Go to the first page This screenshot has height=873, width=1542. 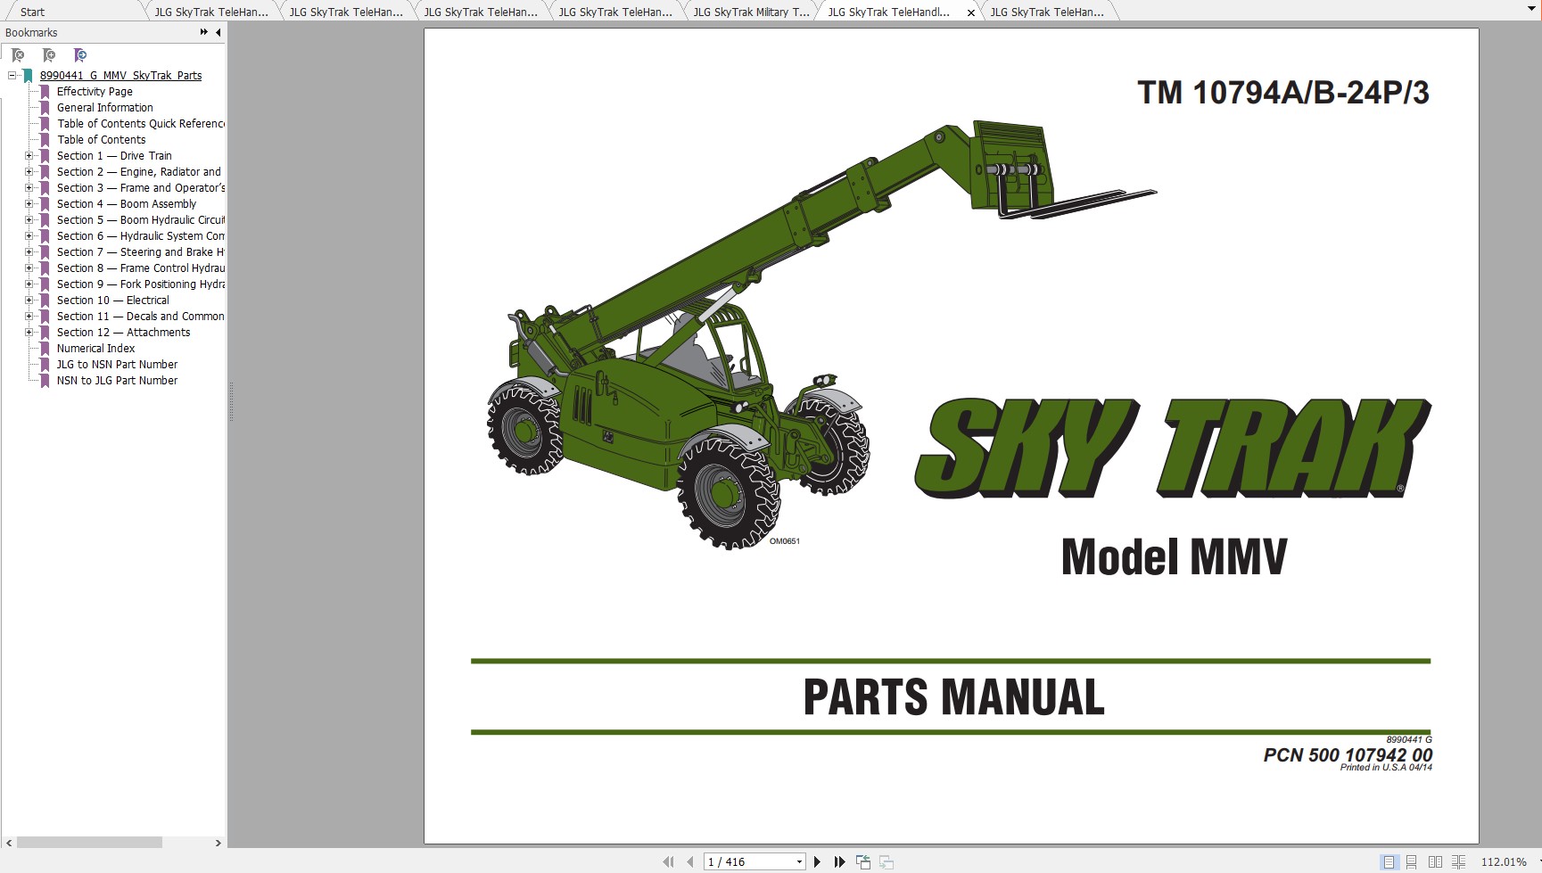(x=668, y=861)
